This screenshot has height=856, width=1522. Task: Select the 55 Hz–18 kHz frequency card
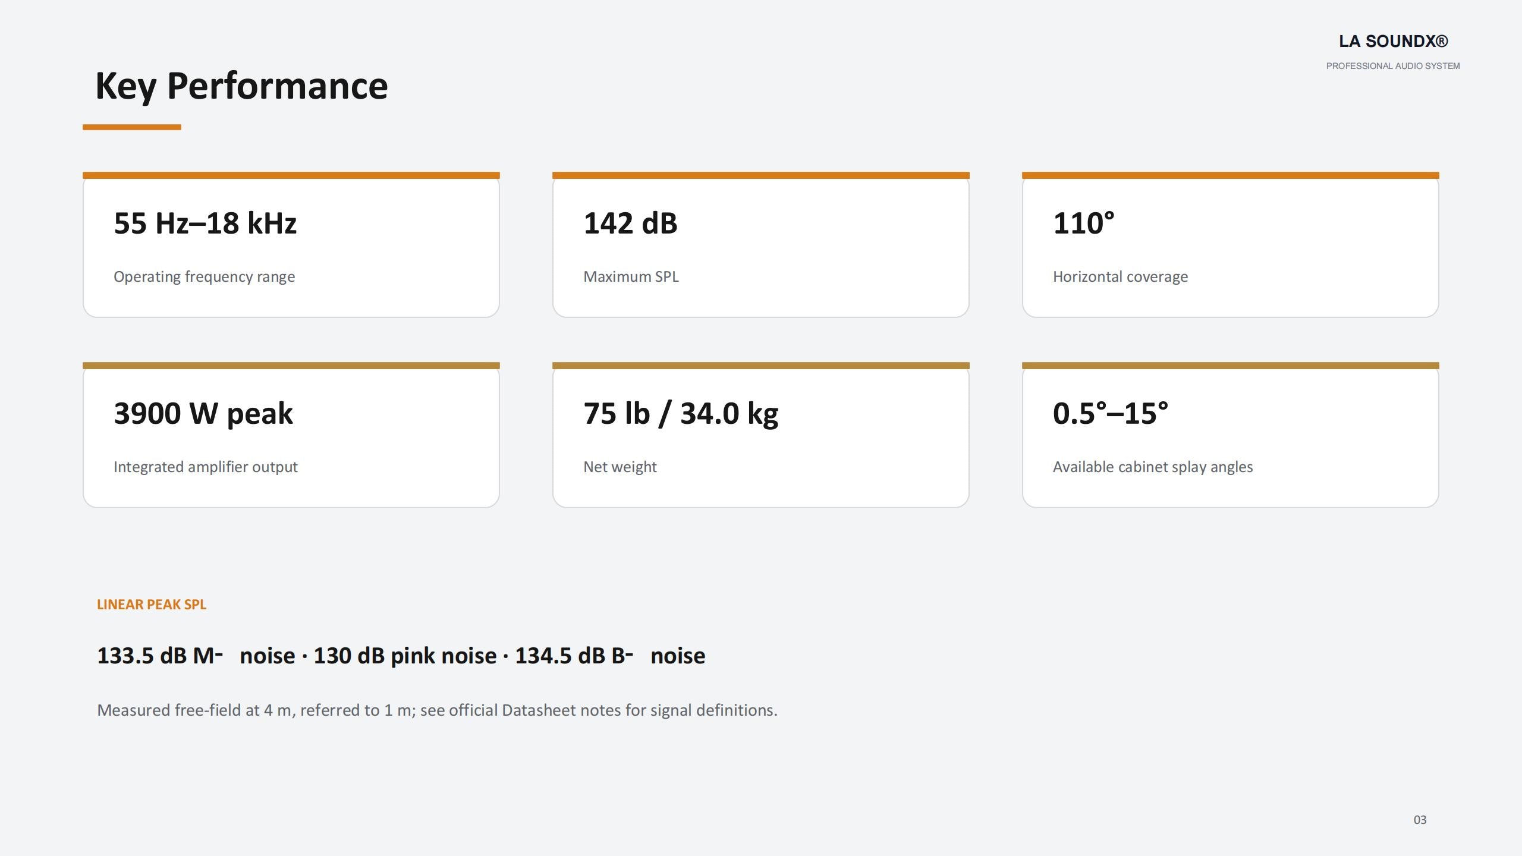291,245
